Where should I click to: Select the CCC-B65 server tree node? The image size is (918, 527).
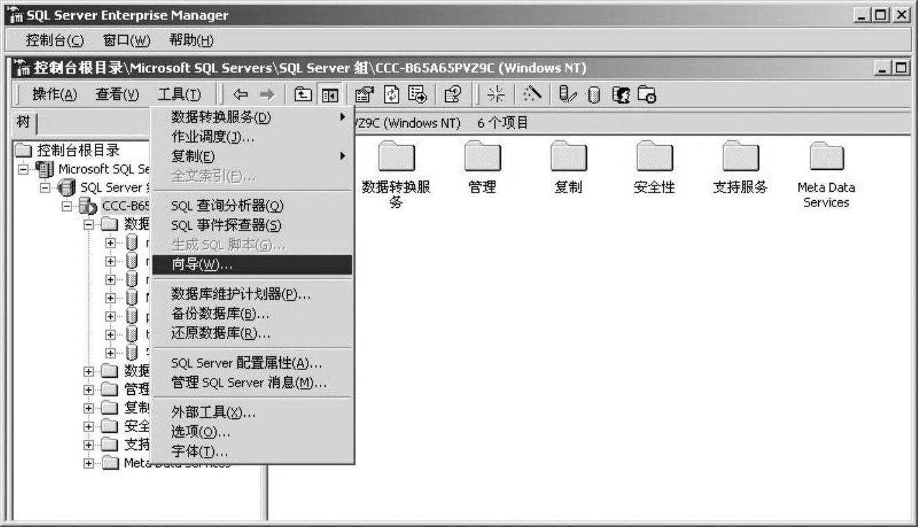pyautogui.click(x=126, y=205)
